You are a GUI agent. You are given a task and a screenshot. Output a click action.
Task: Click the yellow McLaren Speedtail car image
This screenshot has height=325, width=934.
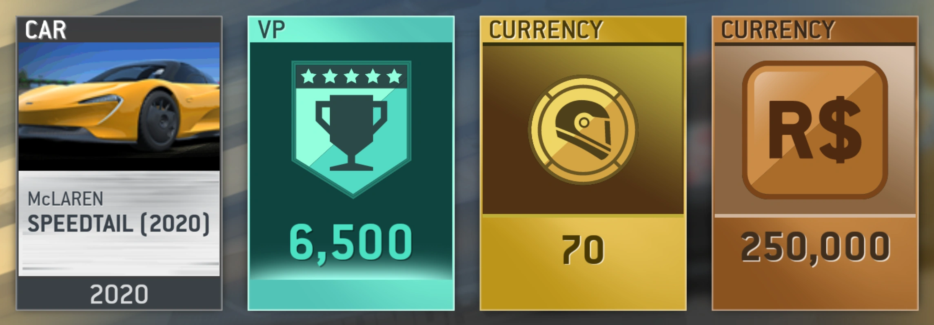[119, 106]
